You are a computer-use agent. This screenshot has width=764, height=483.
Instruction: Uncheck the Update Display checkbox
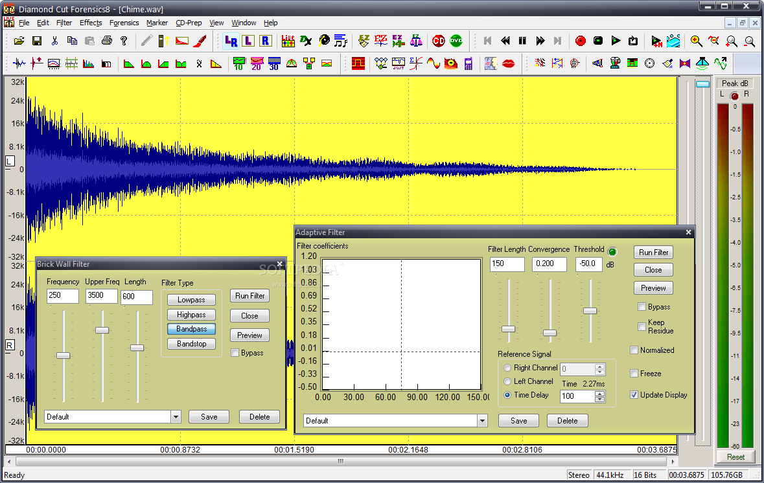coord(634,395)
